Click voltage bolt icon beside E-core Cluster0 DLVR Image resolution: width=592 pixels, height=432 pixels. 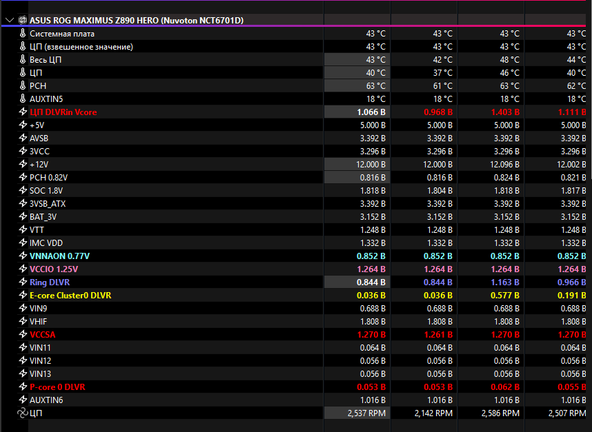coord(23,295)
